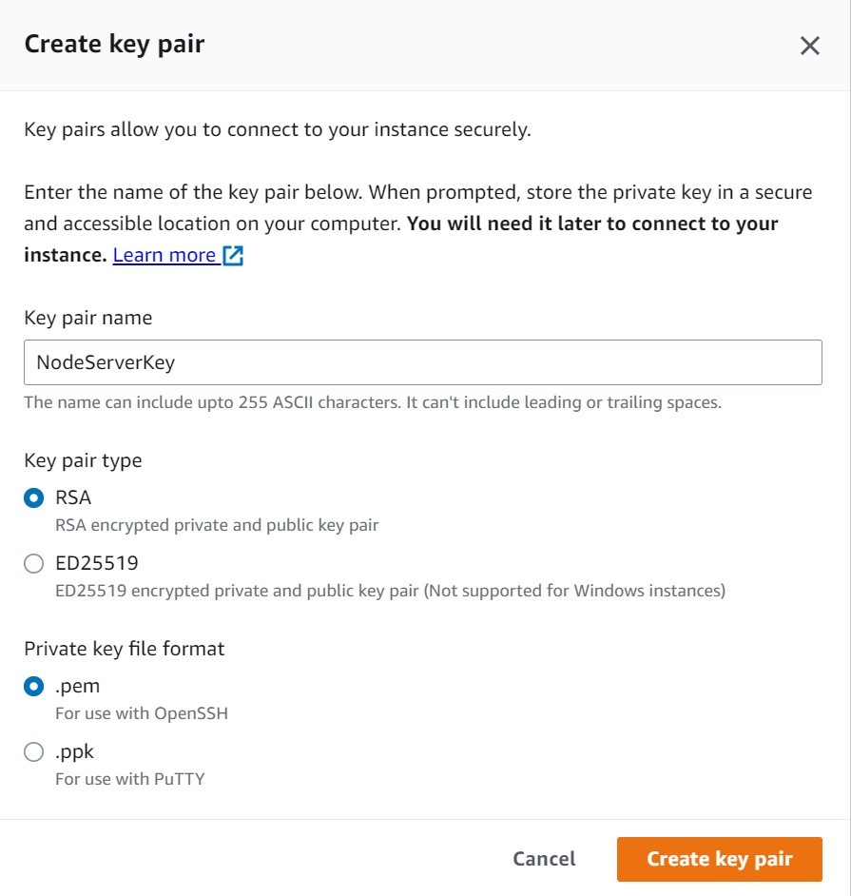
Task: Open the Learn more link
Action: click(x=162, y=255)
